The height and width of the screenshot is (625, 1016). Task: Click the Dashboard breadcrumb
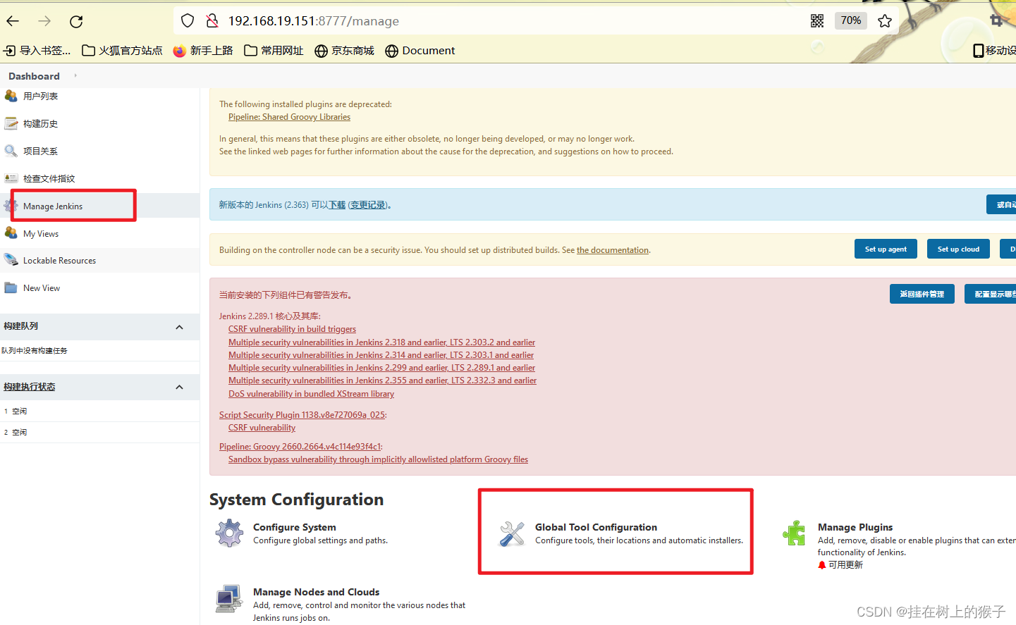34,76
